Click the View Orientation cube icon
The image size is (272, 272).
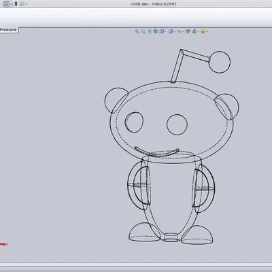click(161, 31)
